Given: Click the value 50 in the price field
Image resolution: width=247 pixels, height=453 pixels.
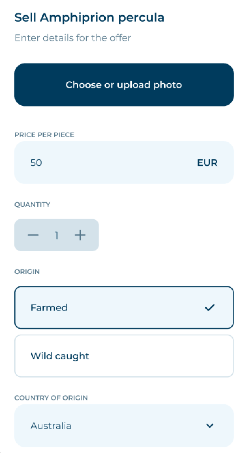Looking at the screenshot, I should [x=36, y=163].
